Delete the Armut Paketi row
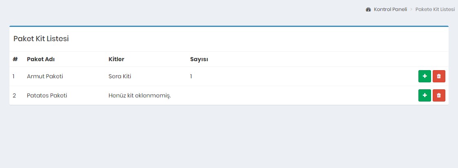 [x=439, y=76]
